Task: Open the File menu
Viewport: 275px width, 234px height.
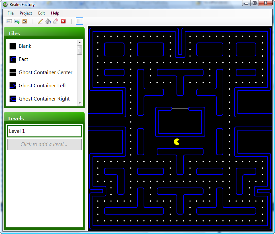Action: point(11,13)
